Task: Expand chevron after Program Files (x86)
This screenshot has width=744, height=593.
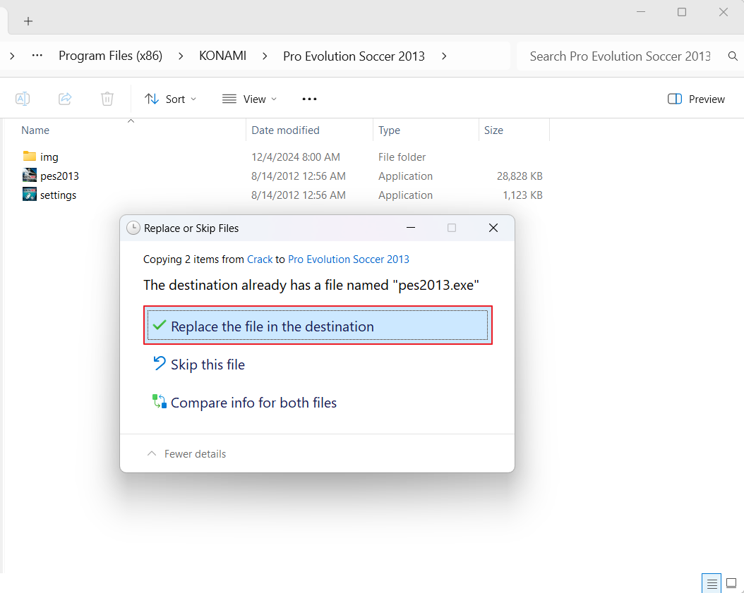Action: (181, 56)
